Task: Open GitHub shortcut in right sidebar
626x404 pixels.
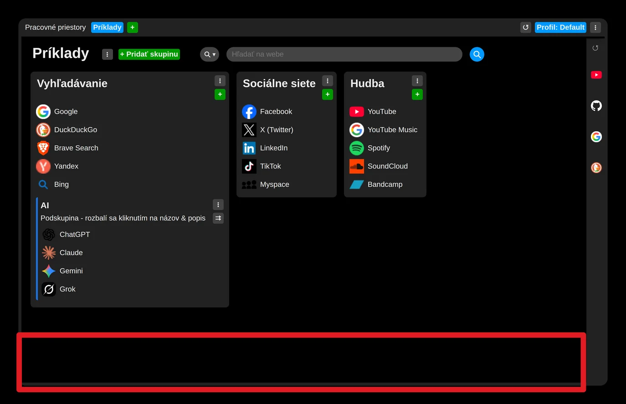Action: tap(596, 106)
